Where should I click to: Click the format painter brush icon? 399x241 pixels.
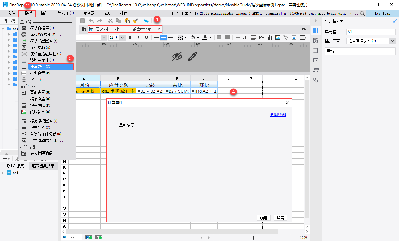coord(135,21)
